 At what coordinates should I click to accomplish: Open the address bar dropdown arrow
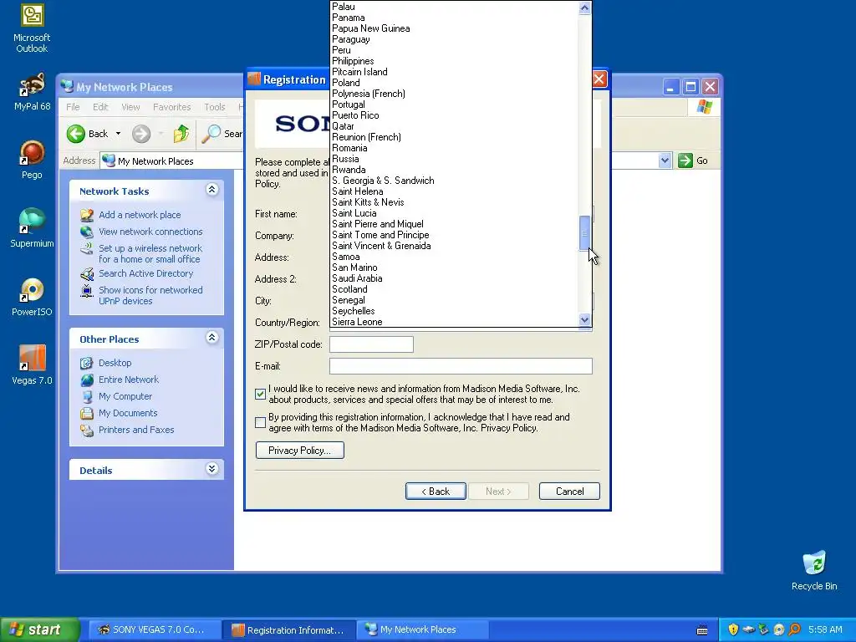click(665, 160)
